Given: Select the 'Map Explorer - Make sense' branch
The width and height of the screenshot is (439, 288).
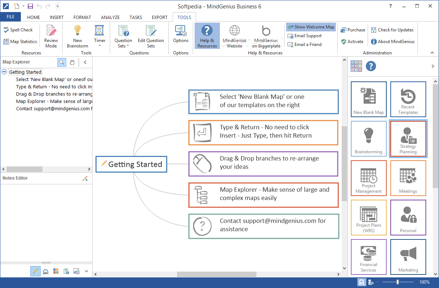Looking at the screenshot, I should coord(263,195).
